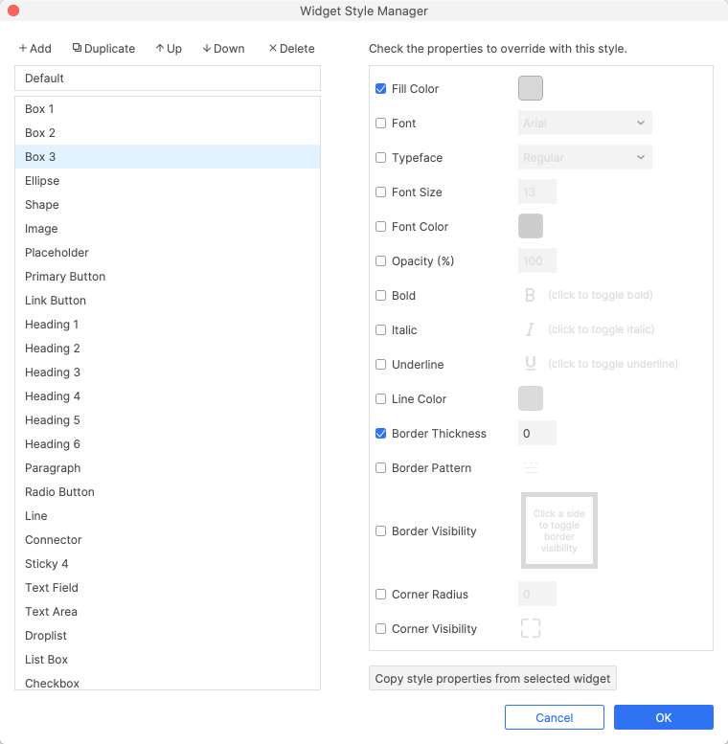The width and height of the screenshot is (728, 744).
Task: Cancel the Widget Style Manager dialog
Action: pyautogui.click(x=555, y=717)
